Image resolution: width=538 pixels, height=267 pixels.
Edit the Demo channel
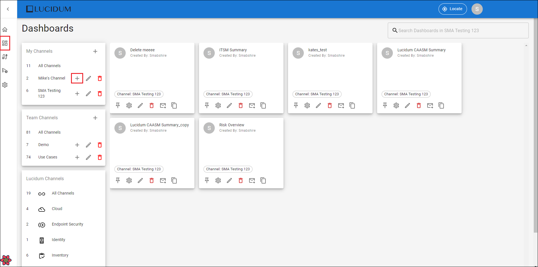(88, 145)
